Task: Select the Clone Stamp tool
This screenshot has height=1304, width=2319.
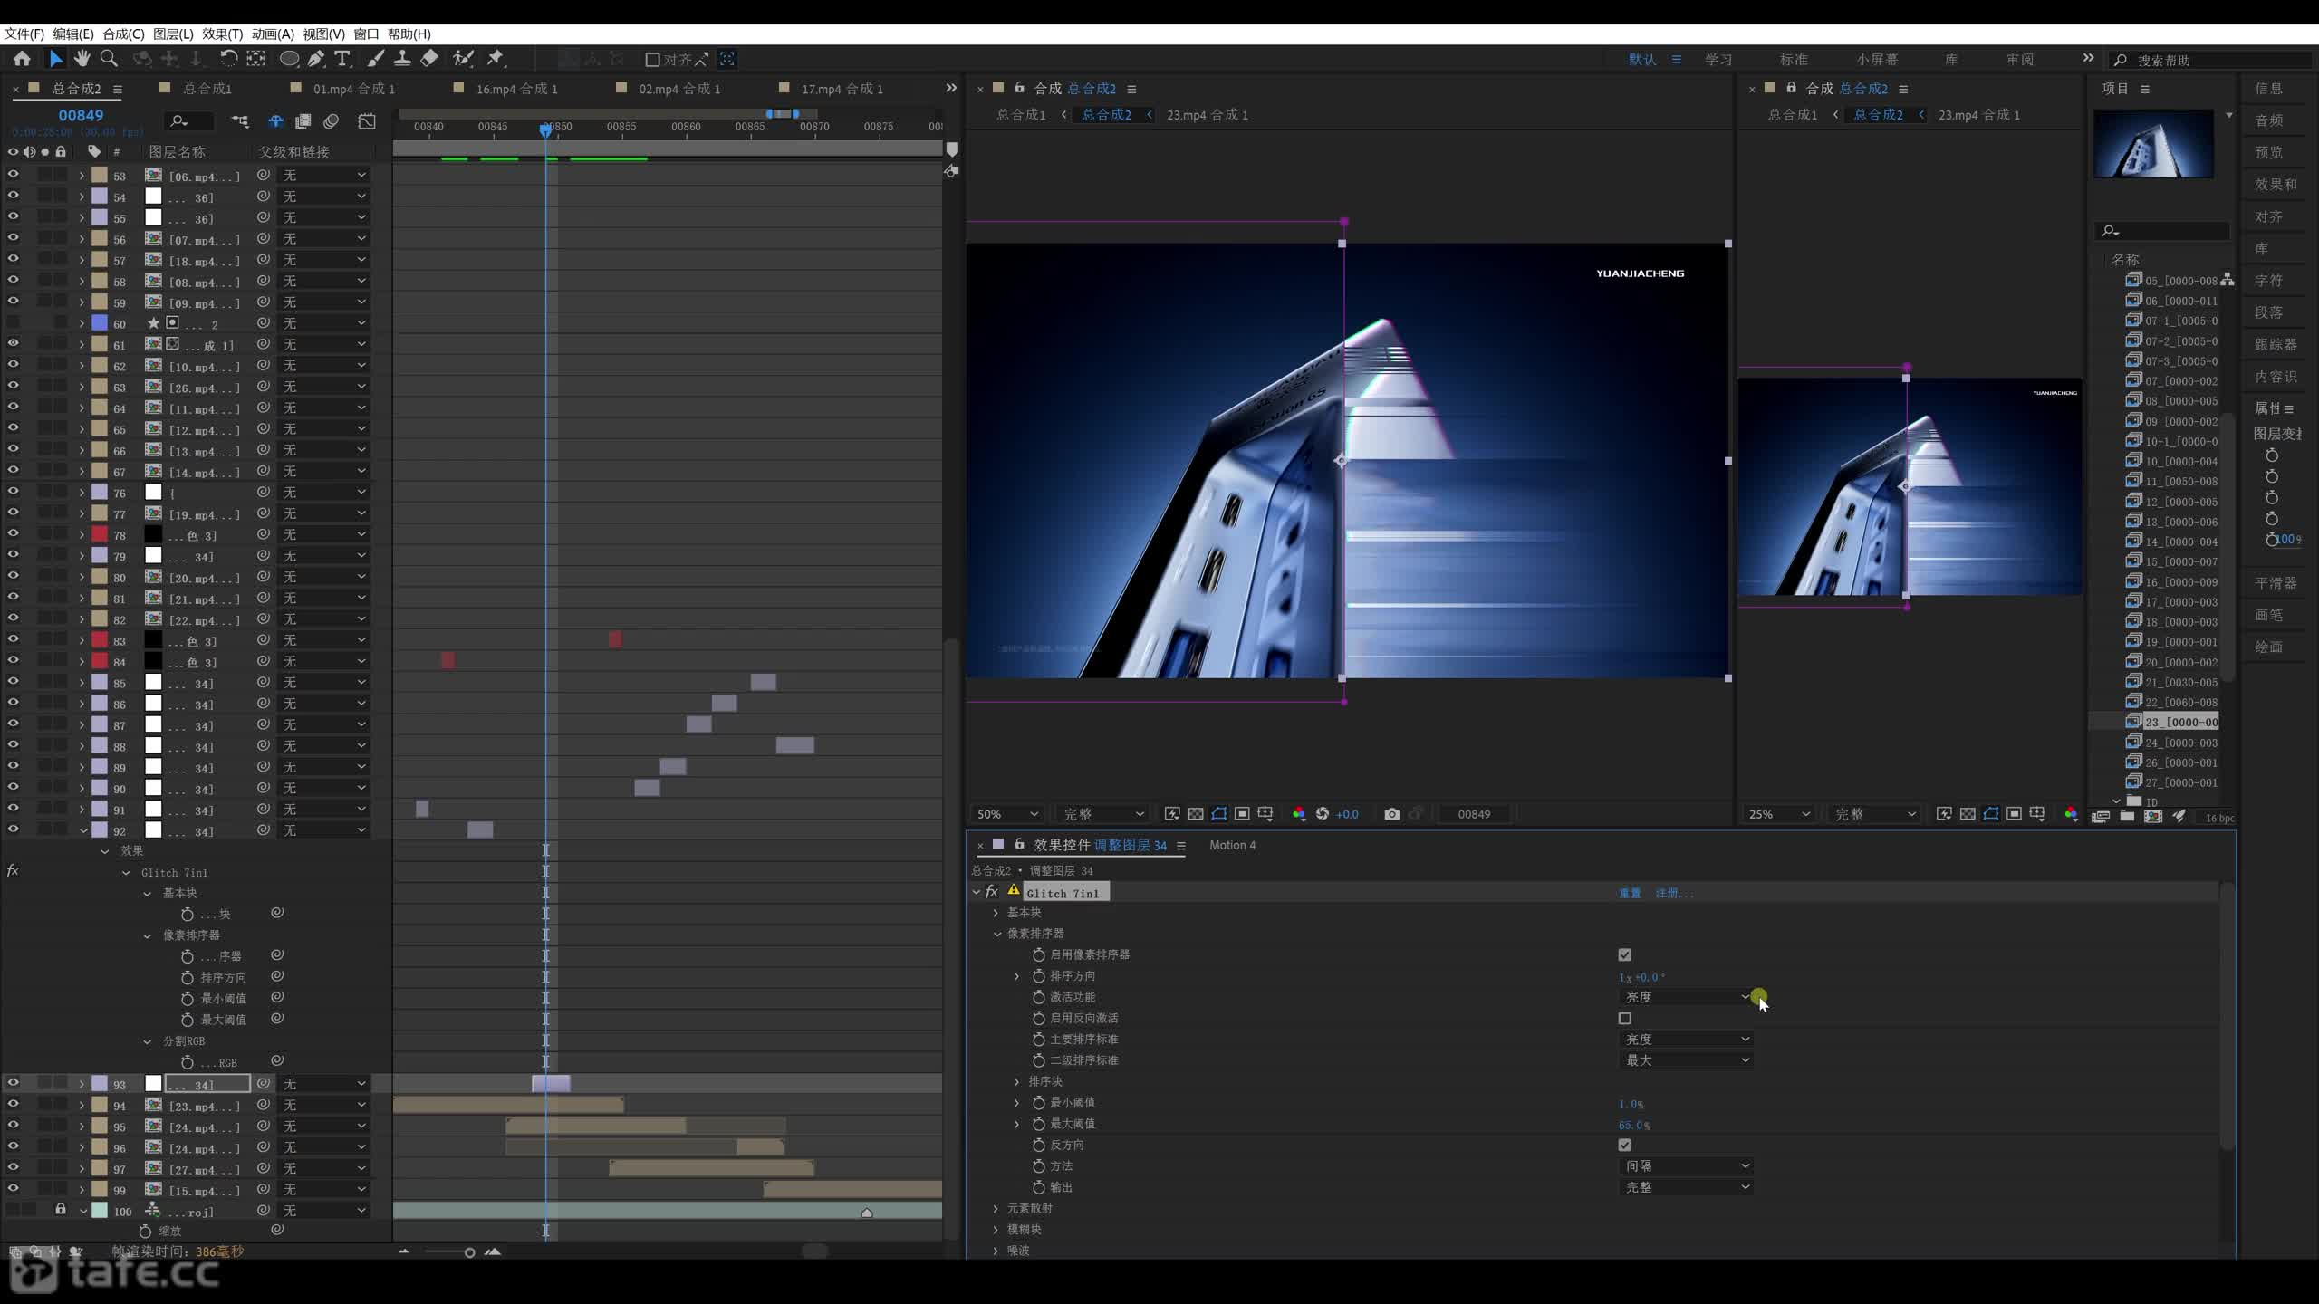Action: pyautogui.click(x=402, y=59)
